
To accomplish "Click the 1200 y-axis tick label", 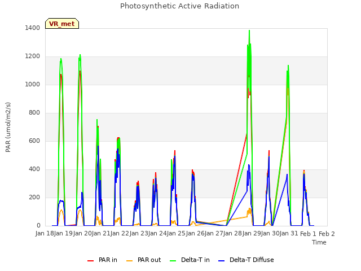I will [33, 56].
